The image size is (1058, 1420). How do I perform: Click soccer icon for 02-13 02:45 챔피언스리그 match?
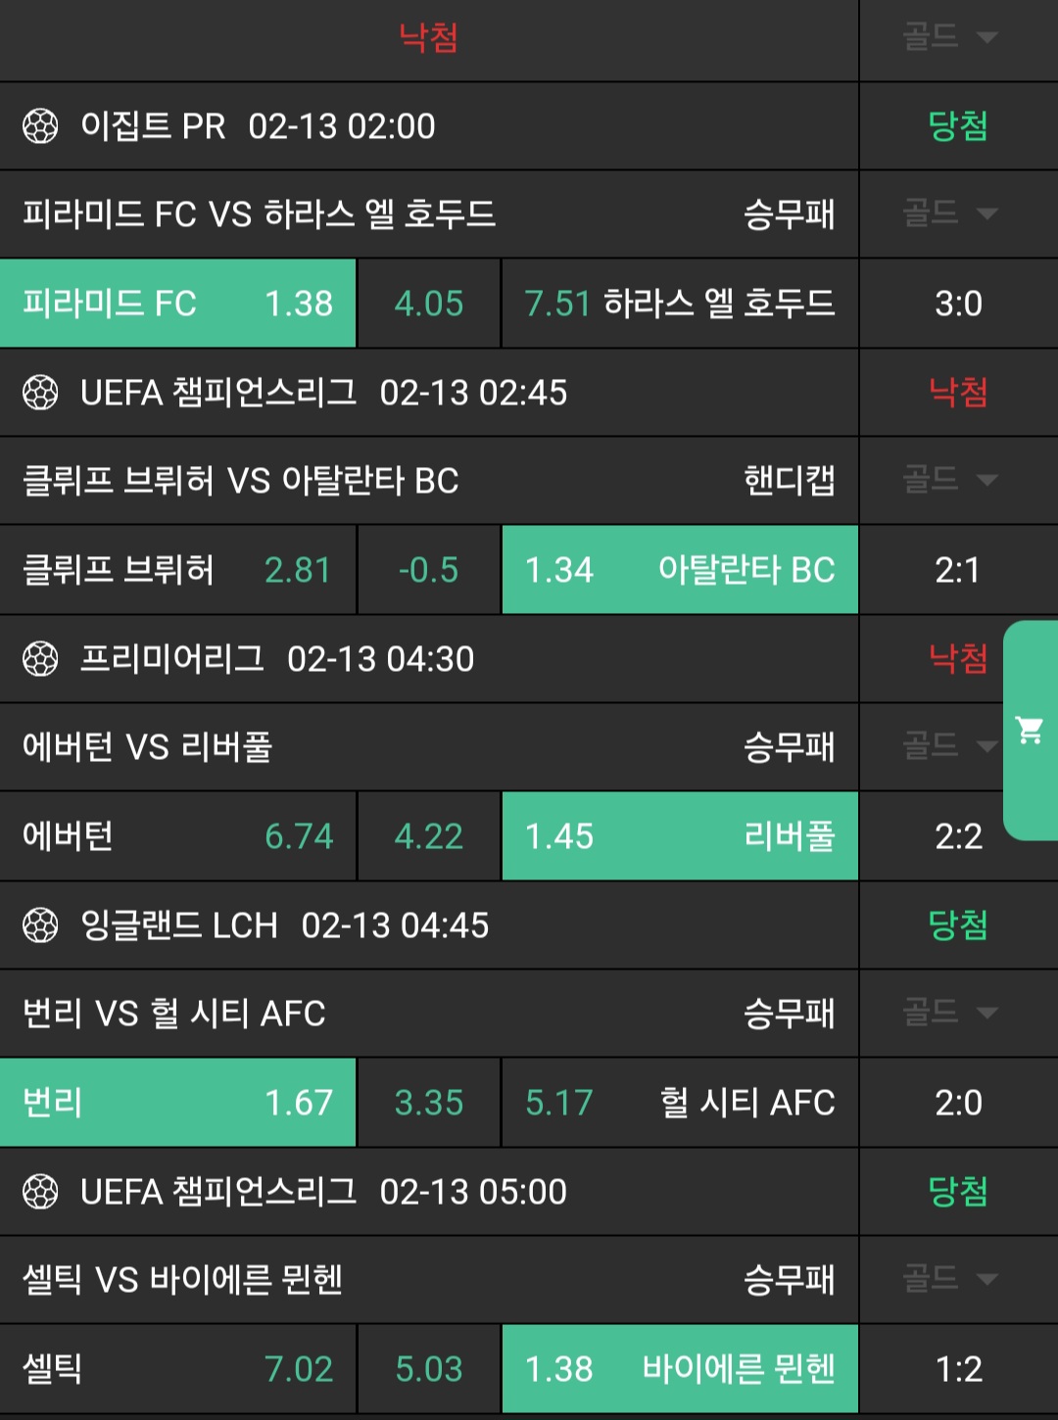pos(40,393)
